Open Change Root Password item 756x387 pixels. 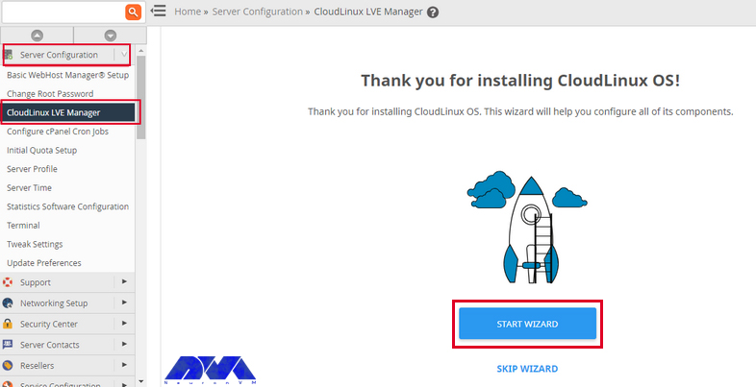tap(50, 94)
